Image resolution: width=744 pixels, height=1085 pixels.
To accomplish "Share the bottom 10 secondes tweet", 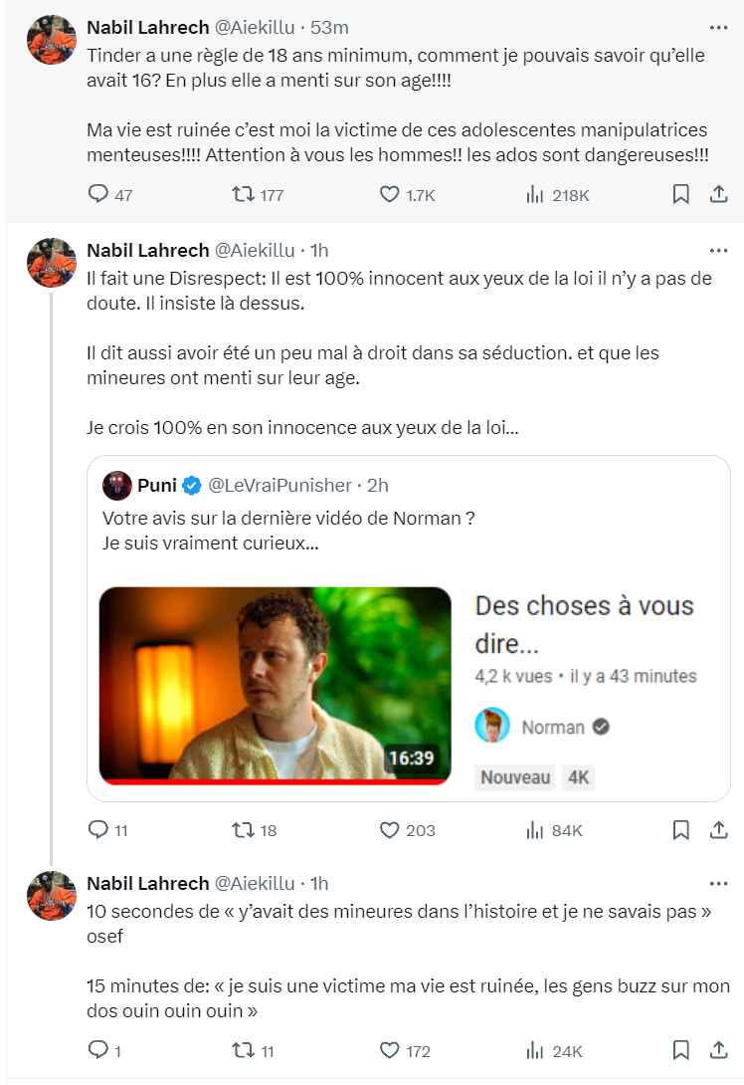I will click(718, 1050).
